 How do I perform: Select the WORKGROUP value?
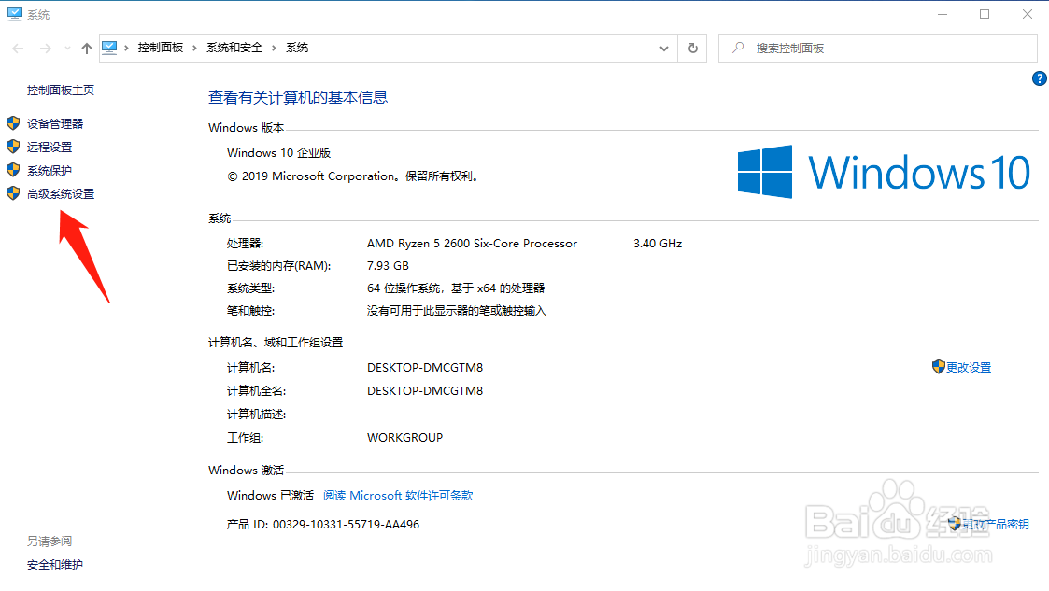(404, 438)
